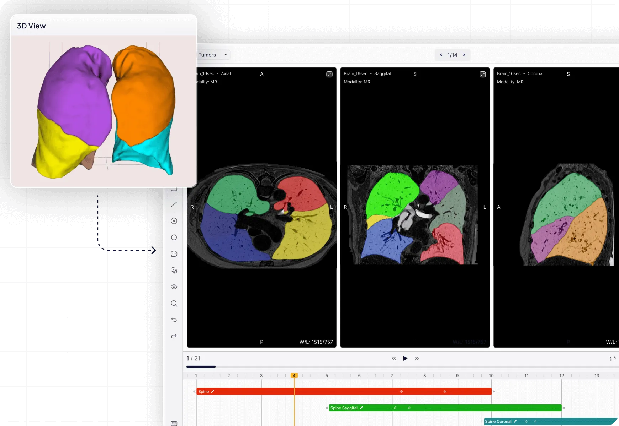
Task: Toggle annotation visibility with the eye icon
Action: (x=174, y=287)
